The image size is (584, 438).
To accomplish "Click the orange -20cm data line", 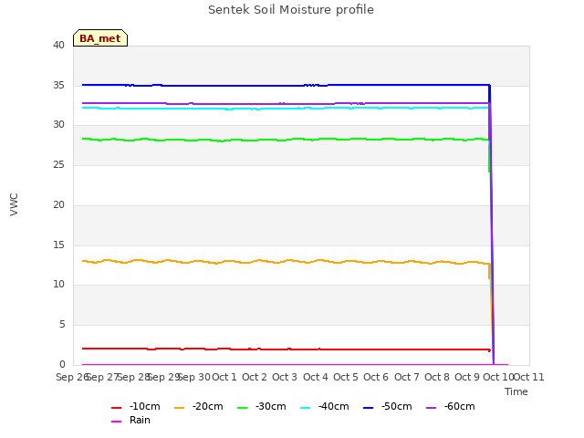I will pyautogui.click(x=261, y=261).
